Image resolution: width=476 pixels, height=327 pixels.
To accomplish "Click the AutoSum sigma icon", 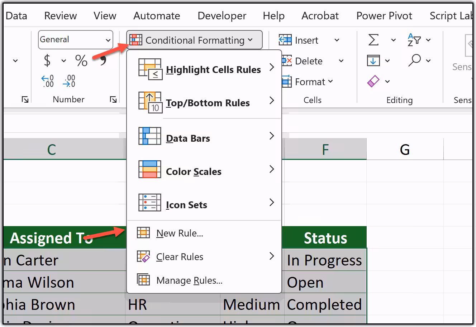I will (373, 40).
